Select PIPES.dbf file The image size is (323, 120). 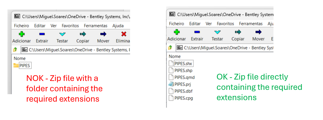[181, 91]
